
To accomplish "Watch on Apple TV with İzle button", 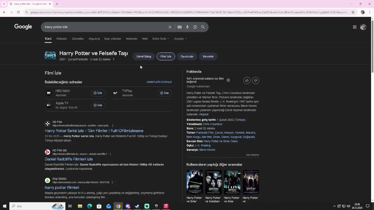I will (x=98, y=105).
